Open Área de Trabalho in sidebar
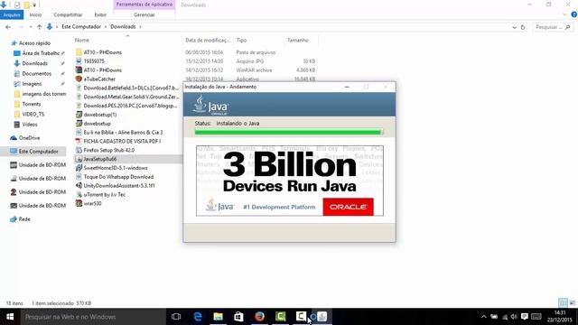Screen dimensions: 578x325 pos(41,53)
